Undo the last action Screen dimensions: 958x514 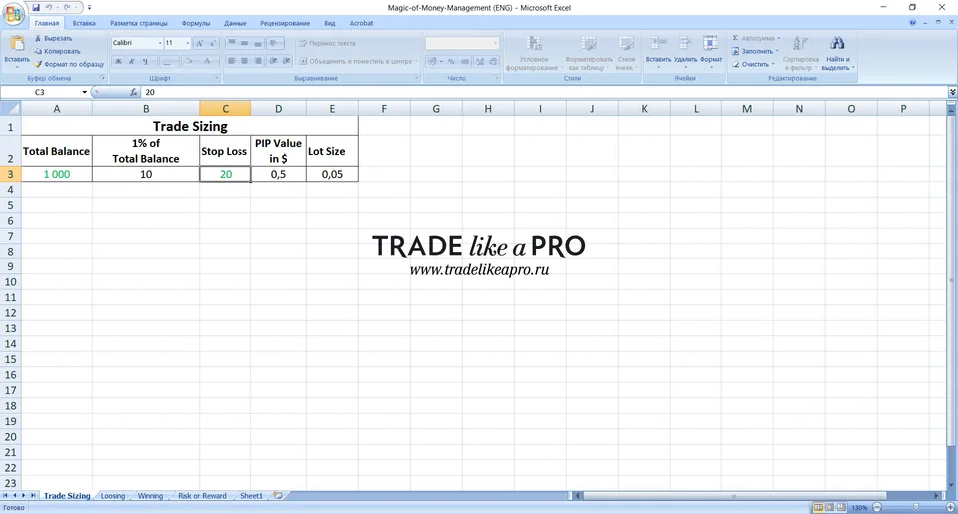pyautogui.click(x=49, y=8)
